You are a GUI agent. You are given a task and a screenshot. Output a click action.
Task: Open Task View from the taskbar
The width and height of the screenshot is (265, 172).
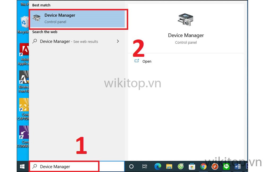(144, 166)
